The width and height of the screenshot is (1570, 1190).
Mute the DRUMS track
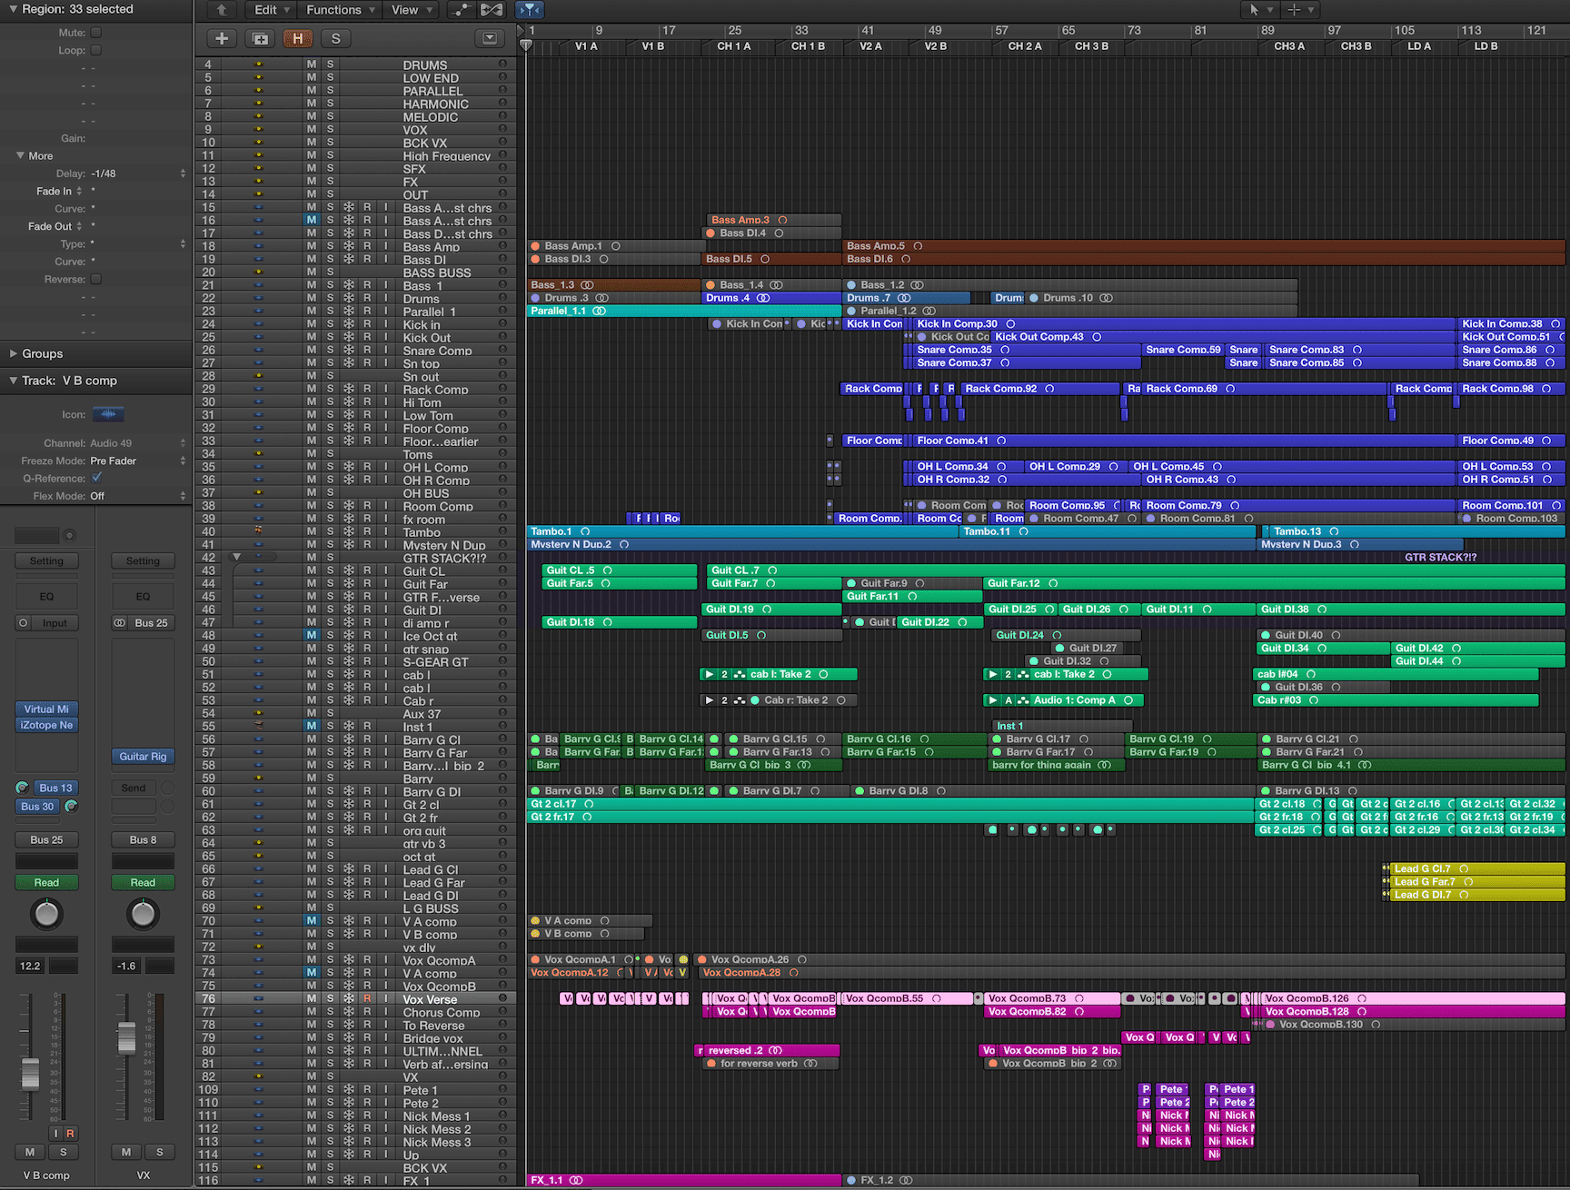312,64
